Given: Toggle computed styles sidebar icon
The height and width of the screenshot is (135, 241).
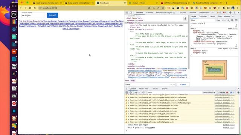Looking at the screenshot, I should (236, 20).
